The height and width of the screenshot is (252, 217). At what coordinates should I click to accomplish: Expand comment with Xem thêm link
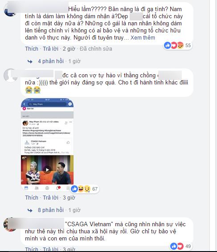tap(143, 38)
